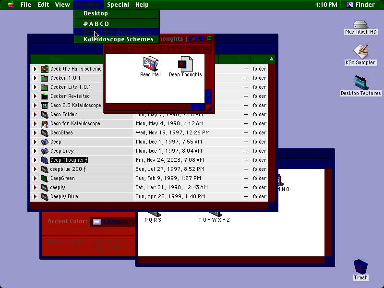Select the Desktop Textures folder icon

tap(361, 83)
